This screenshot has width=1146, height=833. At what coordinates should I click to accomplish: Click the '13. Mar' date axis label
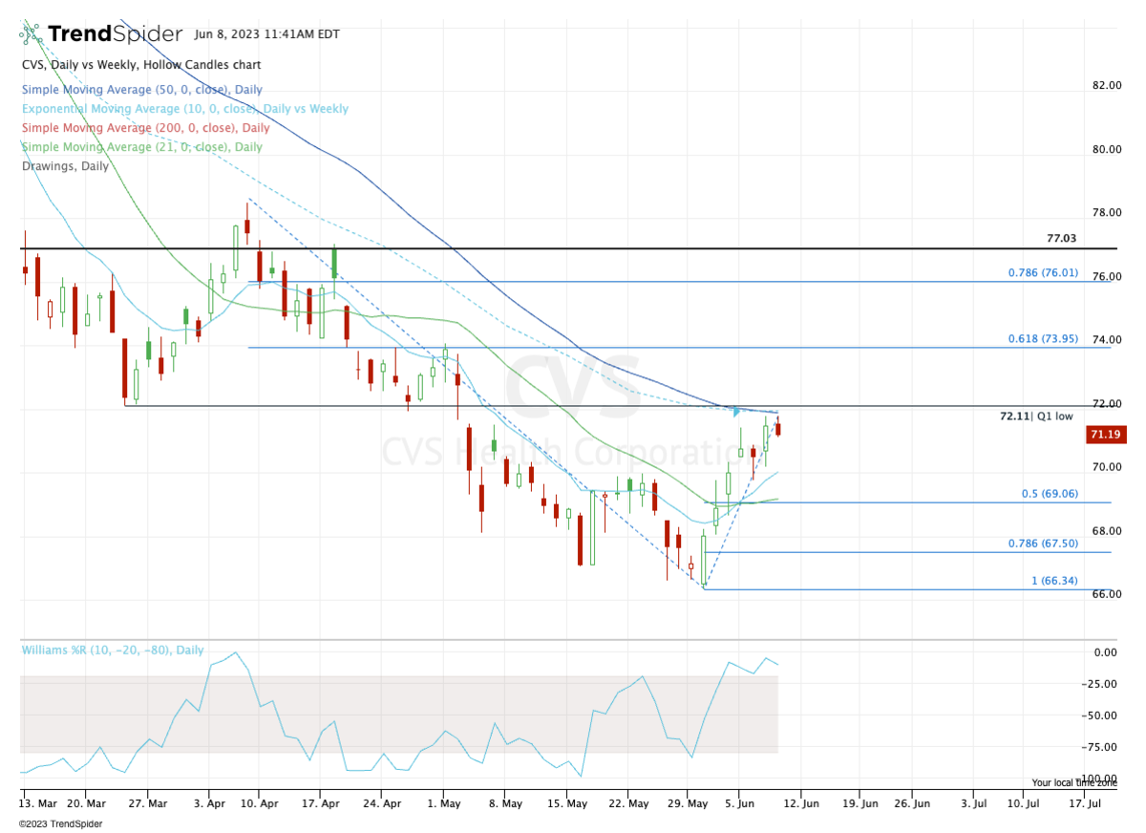39,804
